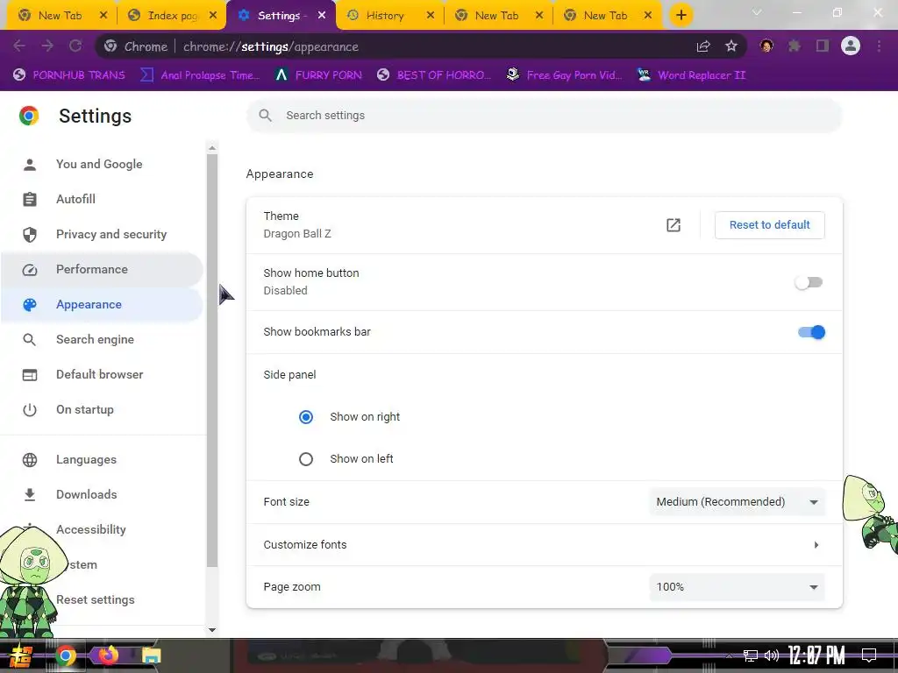898x673 pixels.
Task: Open Chrome from the taskbar
Action: [65, 655]
